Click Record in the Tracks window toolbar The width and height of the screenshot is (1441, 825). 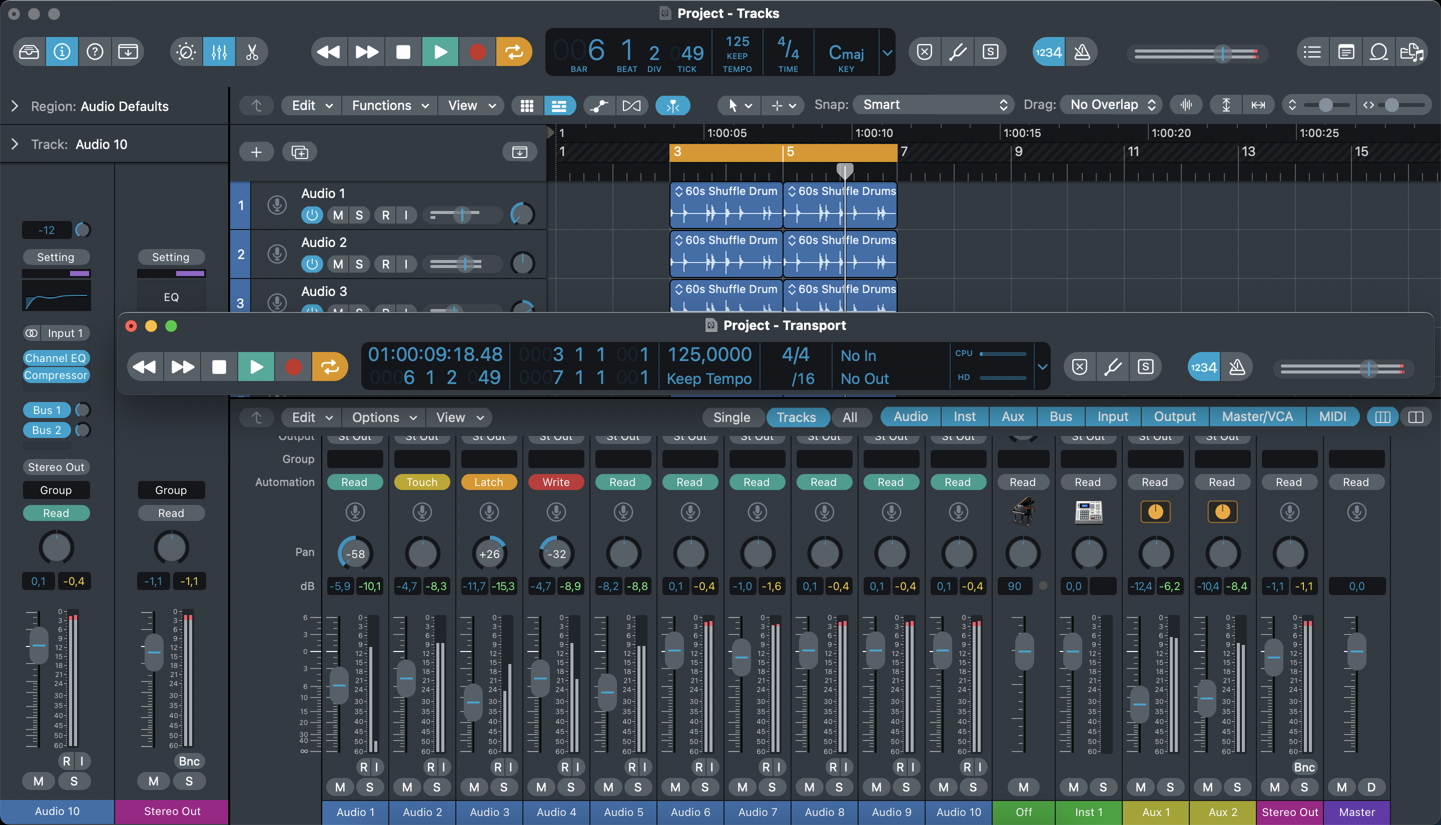[477, 52]
